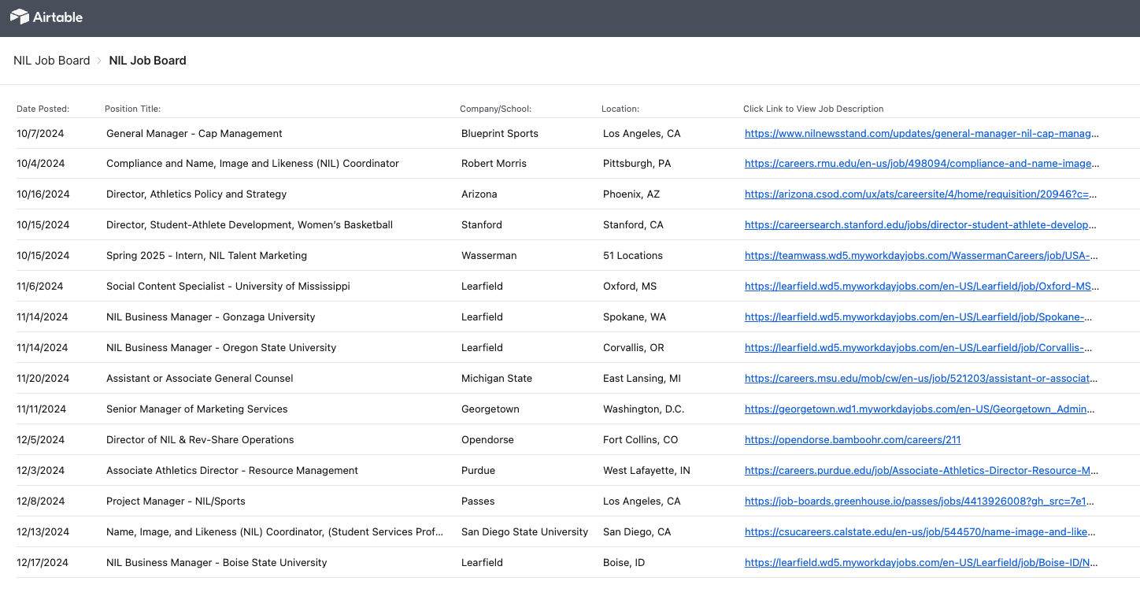Open the San Diego State NIL Coordinator link
The width and height of the screenshot is (1140, 607).
pos(920,531)
